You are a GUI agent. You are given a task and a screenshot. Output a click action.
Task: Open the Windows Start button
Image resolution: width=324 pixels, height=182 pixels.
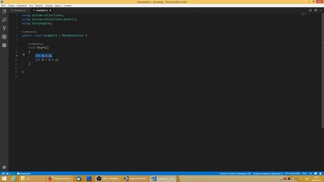(4, 178)
